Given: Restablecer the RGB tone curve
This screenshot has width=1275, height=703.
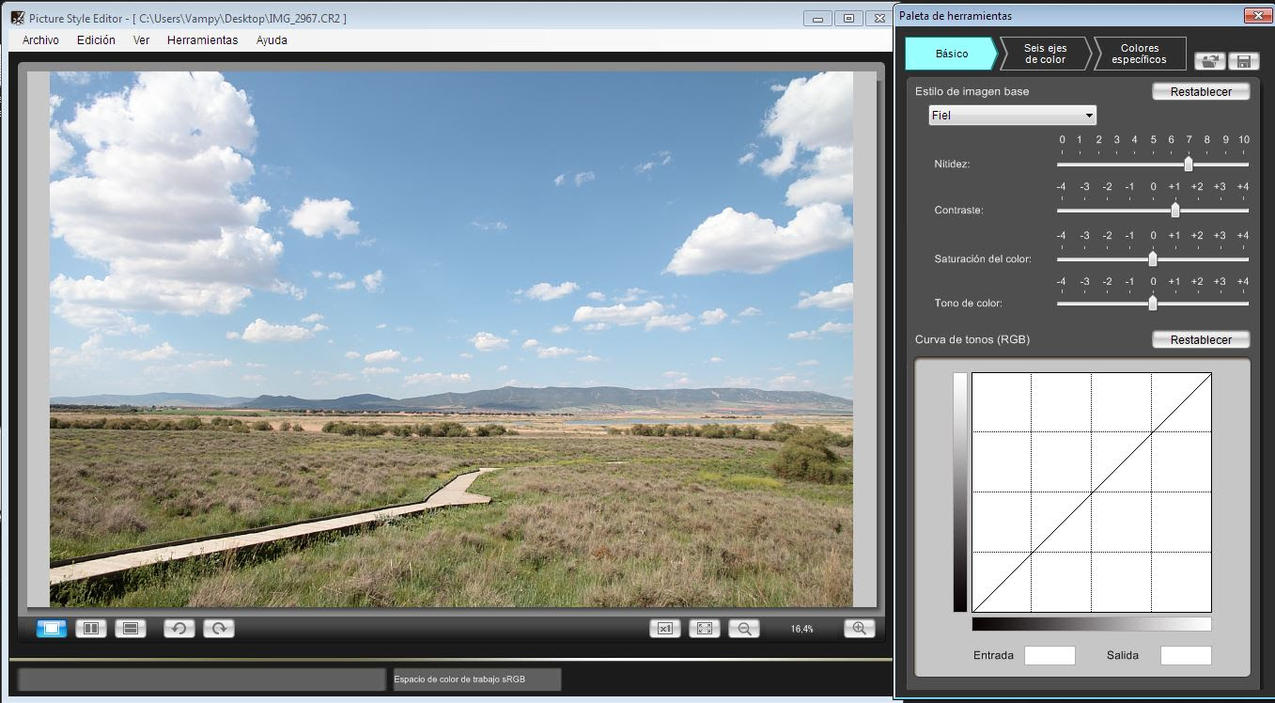Looking at the screenshot, I should coord(1201,339).
